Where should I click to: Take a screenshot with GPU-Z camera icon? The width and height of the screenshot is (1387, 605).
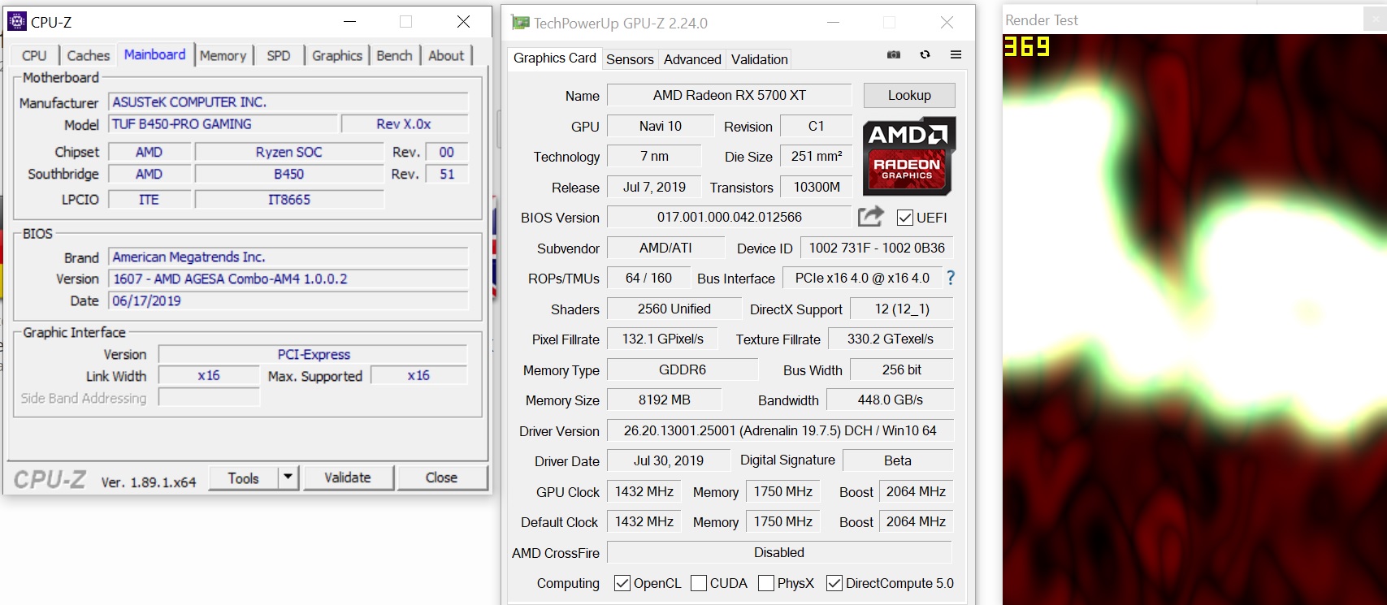pos(894,55)
